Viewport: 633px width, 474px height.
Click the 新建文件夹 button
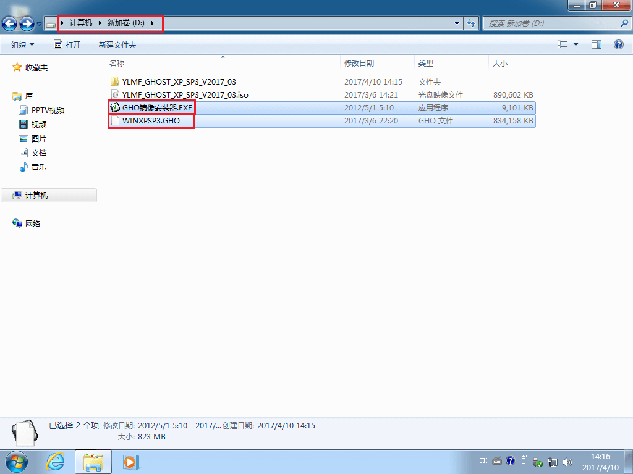117,44
